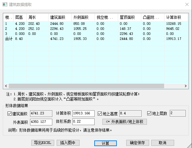Cancel with the 取消 button

pos(162,143)
